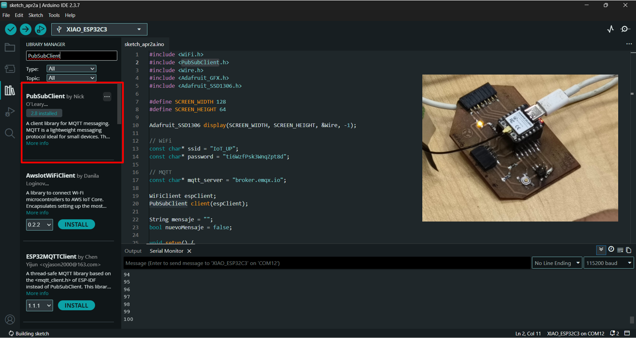Click the mqtt_server "broker.emqx.io" line
This screenshot has height=338, width=636.
(218, 180)
